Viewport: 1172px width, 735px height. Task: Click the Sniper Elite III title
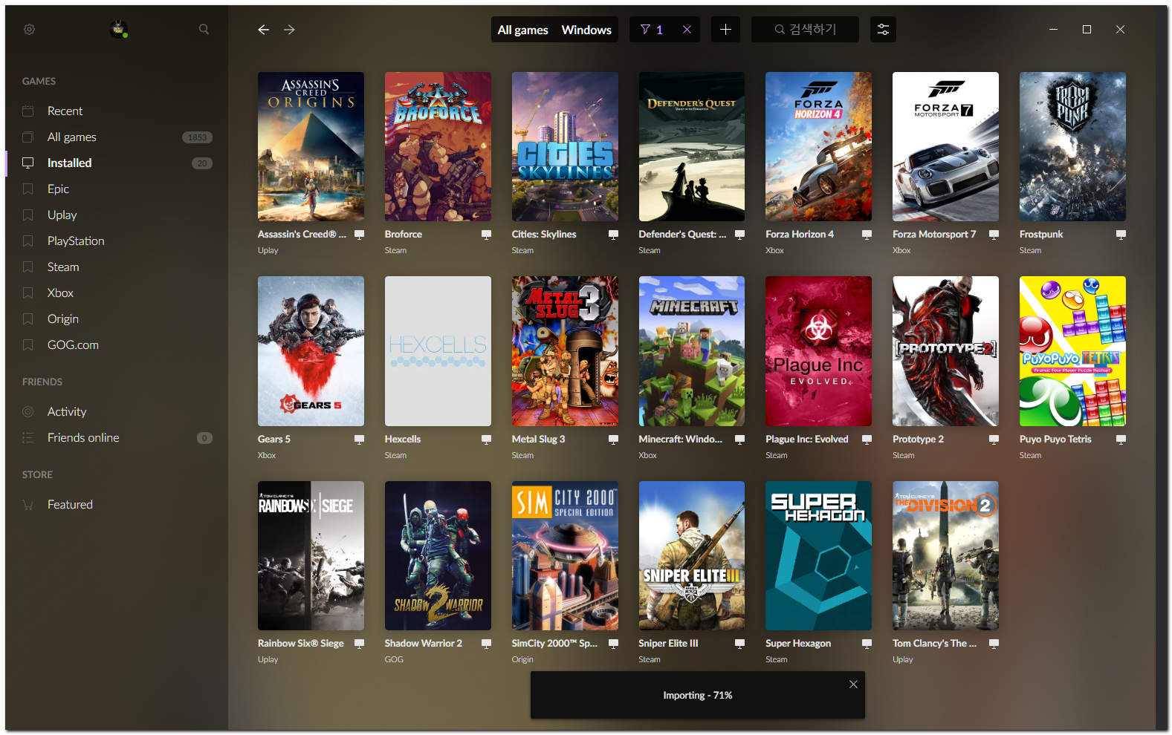pyautogui.click(x=668, y=644)
